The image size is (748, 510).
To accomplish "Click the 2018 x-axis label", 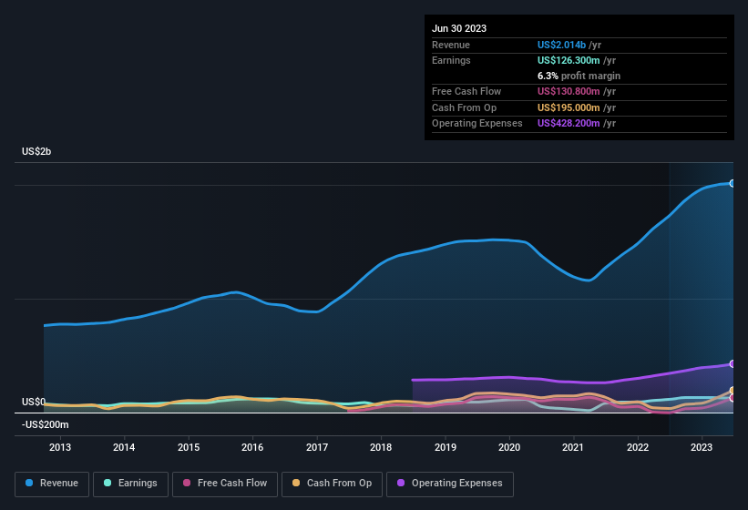I will [381, 447].
